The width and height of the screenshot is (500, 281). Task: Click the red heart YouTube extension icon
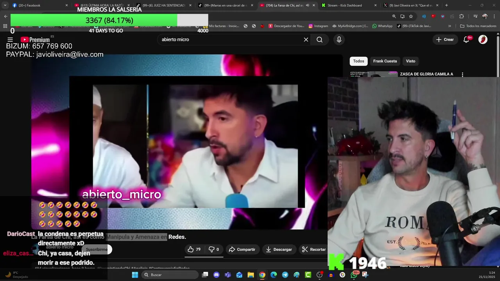433,16
